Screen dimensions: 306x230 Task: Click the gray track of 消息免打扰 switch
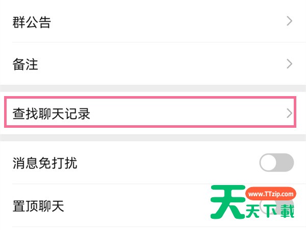[x=285, y=163]
